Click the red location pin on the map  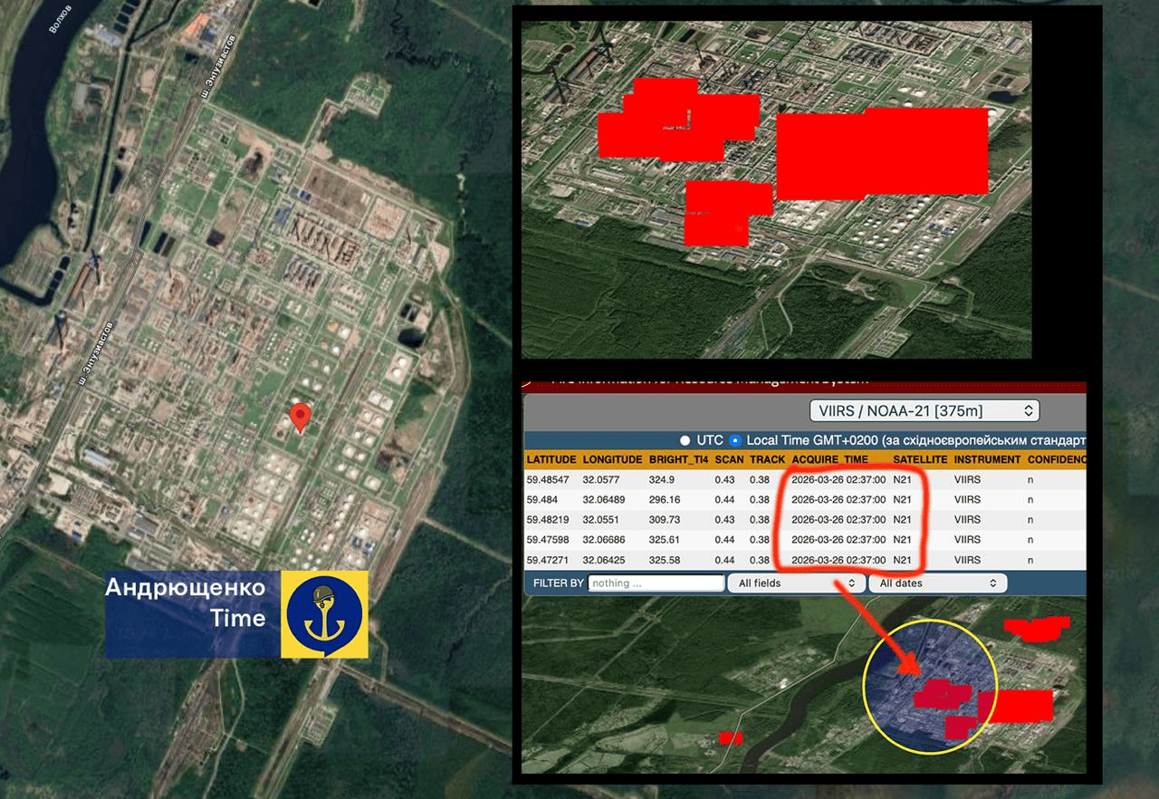click(x=301, y=417)
